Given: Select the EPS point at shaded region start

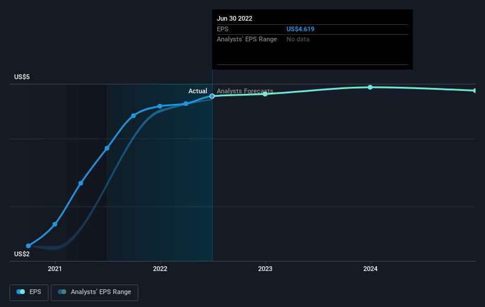Looking at the screenshot, I should pyautogui.click(x=107, y=148).
